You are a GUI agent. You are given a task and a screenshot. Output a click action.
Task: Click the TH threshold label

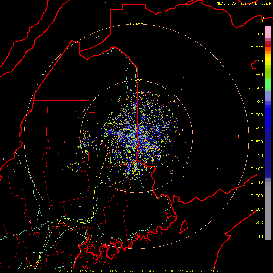pyautogui.click(x=261, y=236)
